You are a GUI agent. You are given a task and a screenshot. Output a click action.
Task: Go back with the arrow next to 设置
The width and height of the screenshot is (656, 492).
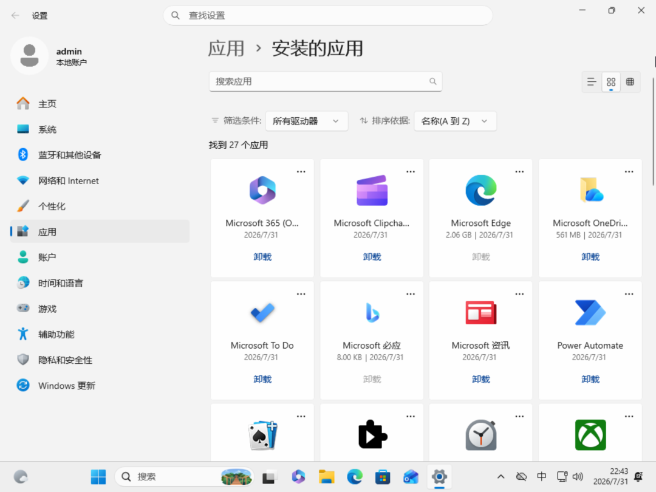pos(15,15)
